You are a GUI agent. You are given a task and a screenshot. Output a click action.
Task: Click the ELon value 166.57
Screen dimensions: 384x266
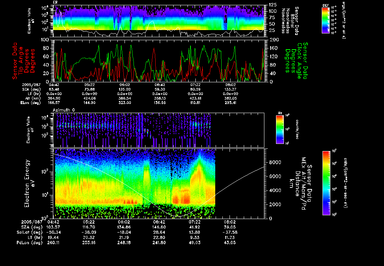click(x=54, y=103)
